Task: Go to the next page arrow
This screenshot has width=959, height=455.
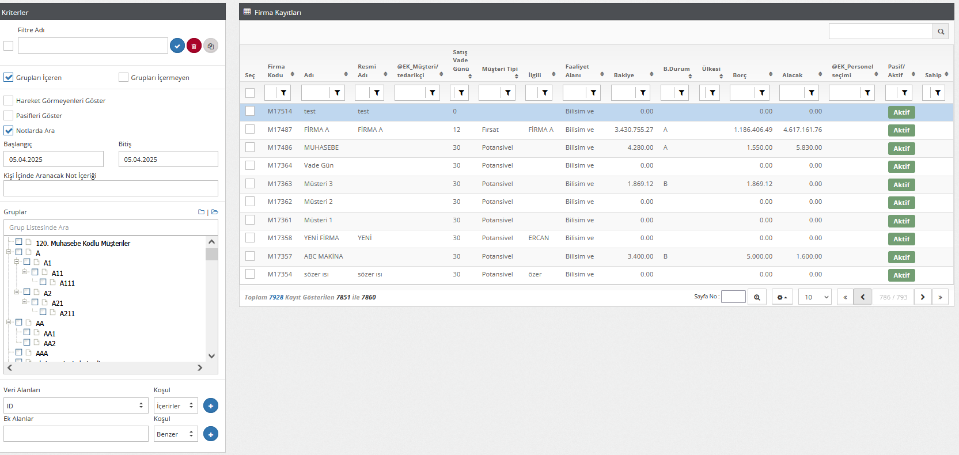Action: coord(923,297)
